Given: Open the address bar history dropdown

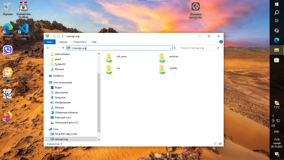Looking at the screenshot, I should [171, 48].
